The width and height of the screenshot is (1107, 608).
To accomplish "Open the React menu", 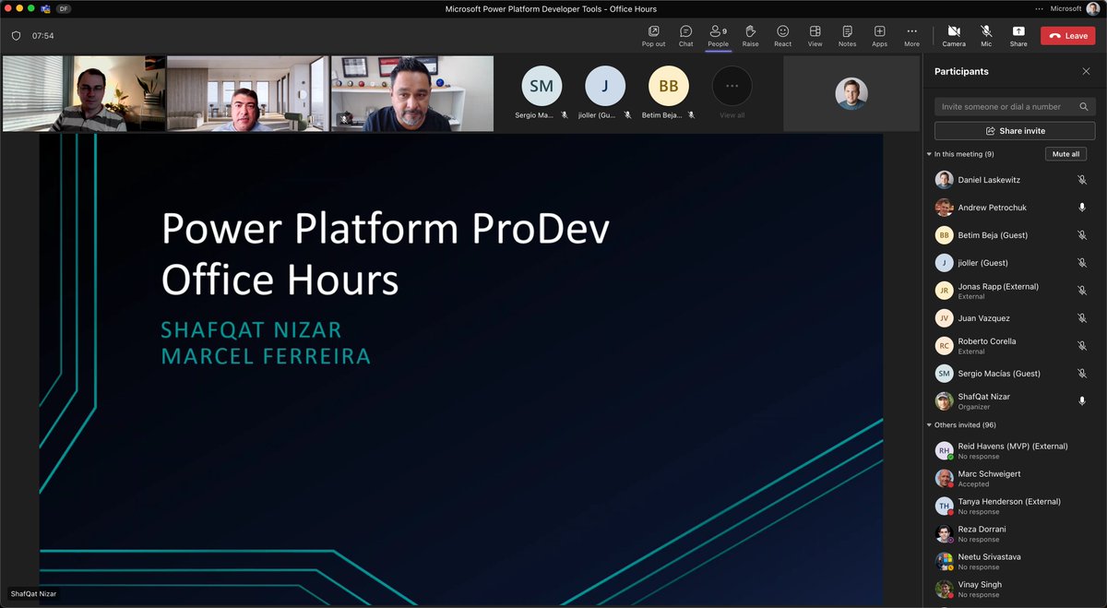I will click(782, 36).
